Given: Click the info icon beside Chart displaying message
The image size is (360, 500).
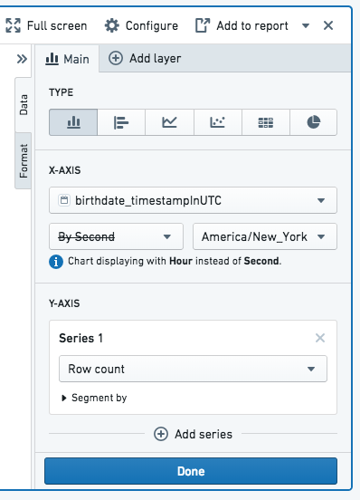Looking at the screenshot, I should (x=56, y=262).
